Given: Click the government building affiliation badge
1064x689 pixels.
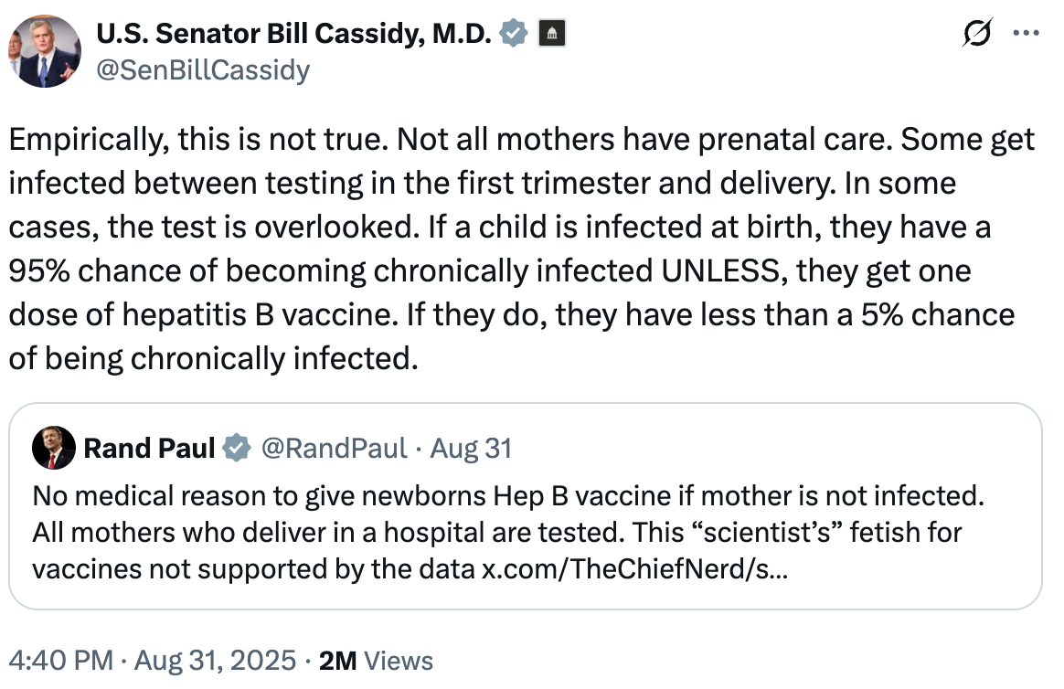Looking at the screenshot, I should click(552, 34).
